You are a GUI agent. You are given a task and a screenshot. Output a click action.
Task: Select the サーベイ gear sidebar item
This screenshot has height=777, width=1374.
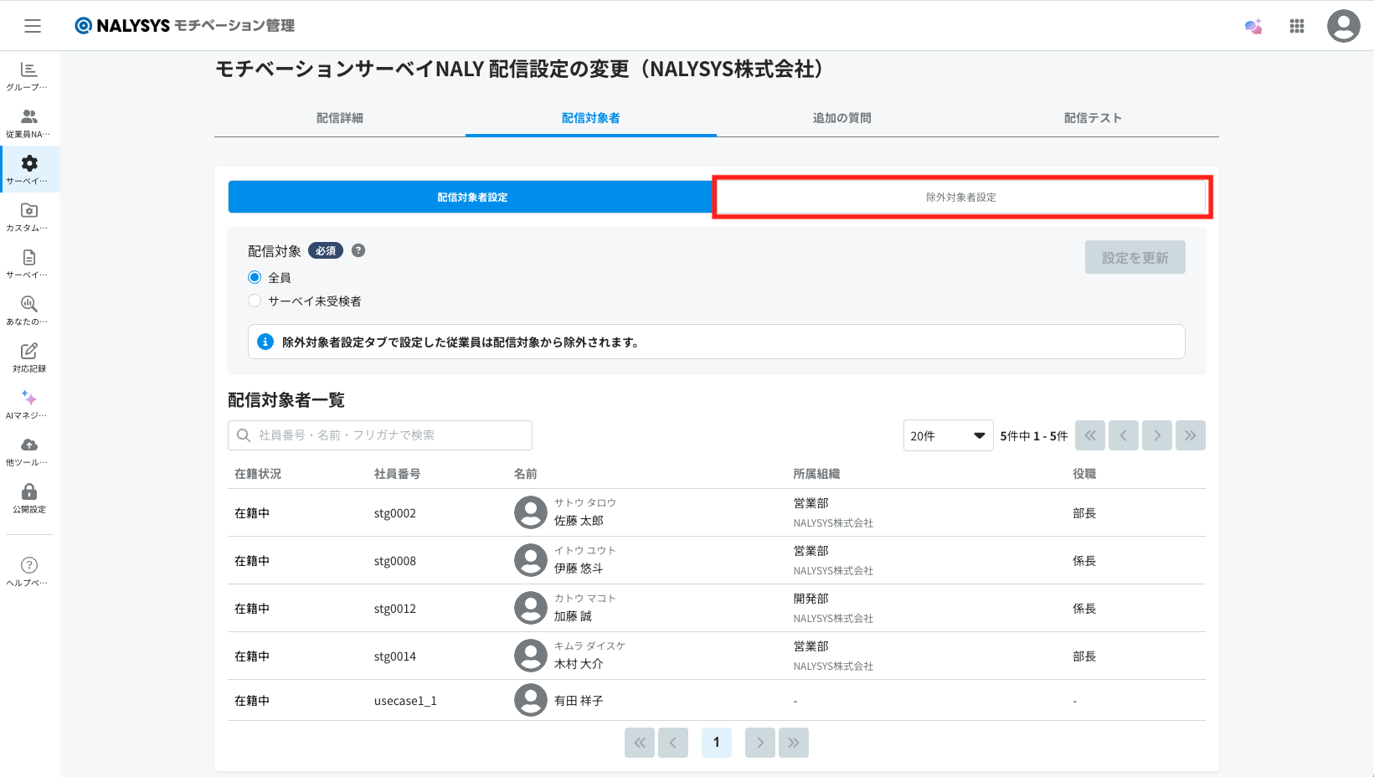29,170
